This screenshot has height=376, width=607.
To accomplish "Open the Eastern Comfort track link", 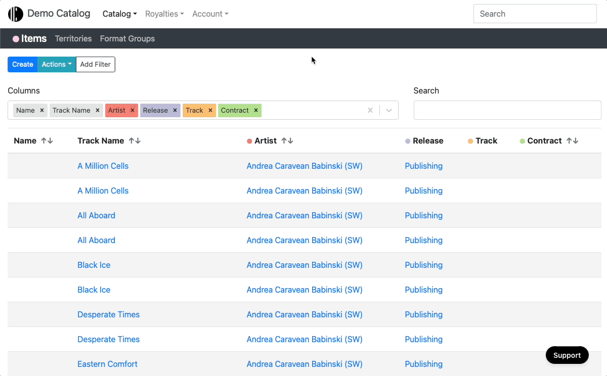I will coord(107,364).
